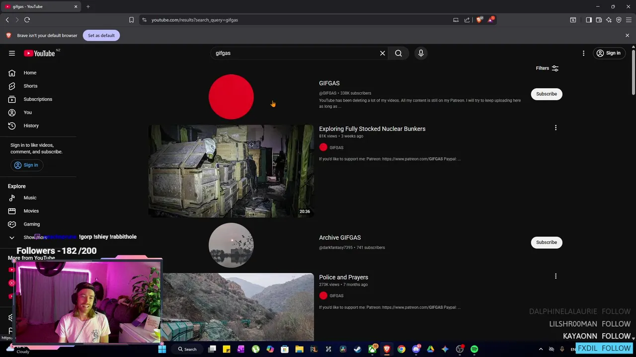
Task: Open Leo AI sparkle icon
Action: (609, 20)
